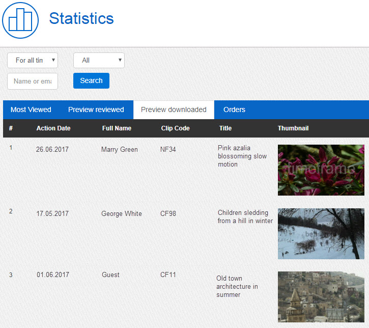The height and width of the screenshot is (328, 369).
Task: Click George White name in second row
Action: point(122,213)
